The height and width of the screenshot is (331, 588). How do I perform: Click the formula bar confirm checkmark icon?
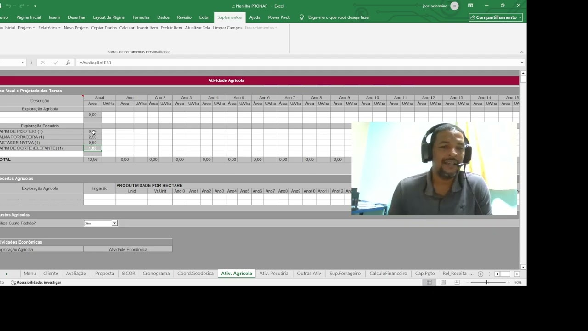pos(56,63)
